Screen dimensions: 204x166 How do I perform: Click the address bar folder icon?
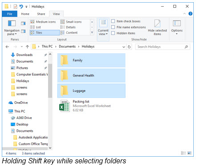coord(34,47)
